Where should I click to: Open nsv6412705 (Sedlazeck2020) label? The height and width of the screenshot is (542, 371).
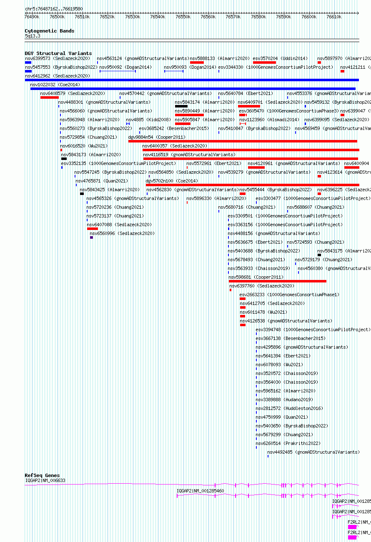[272, 304]
